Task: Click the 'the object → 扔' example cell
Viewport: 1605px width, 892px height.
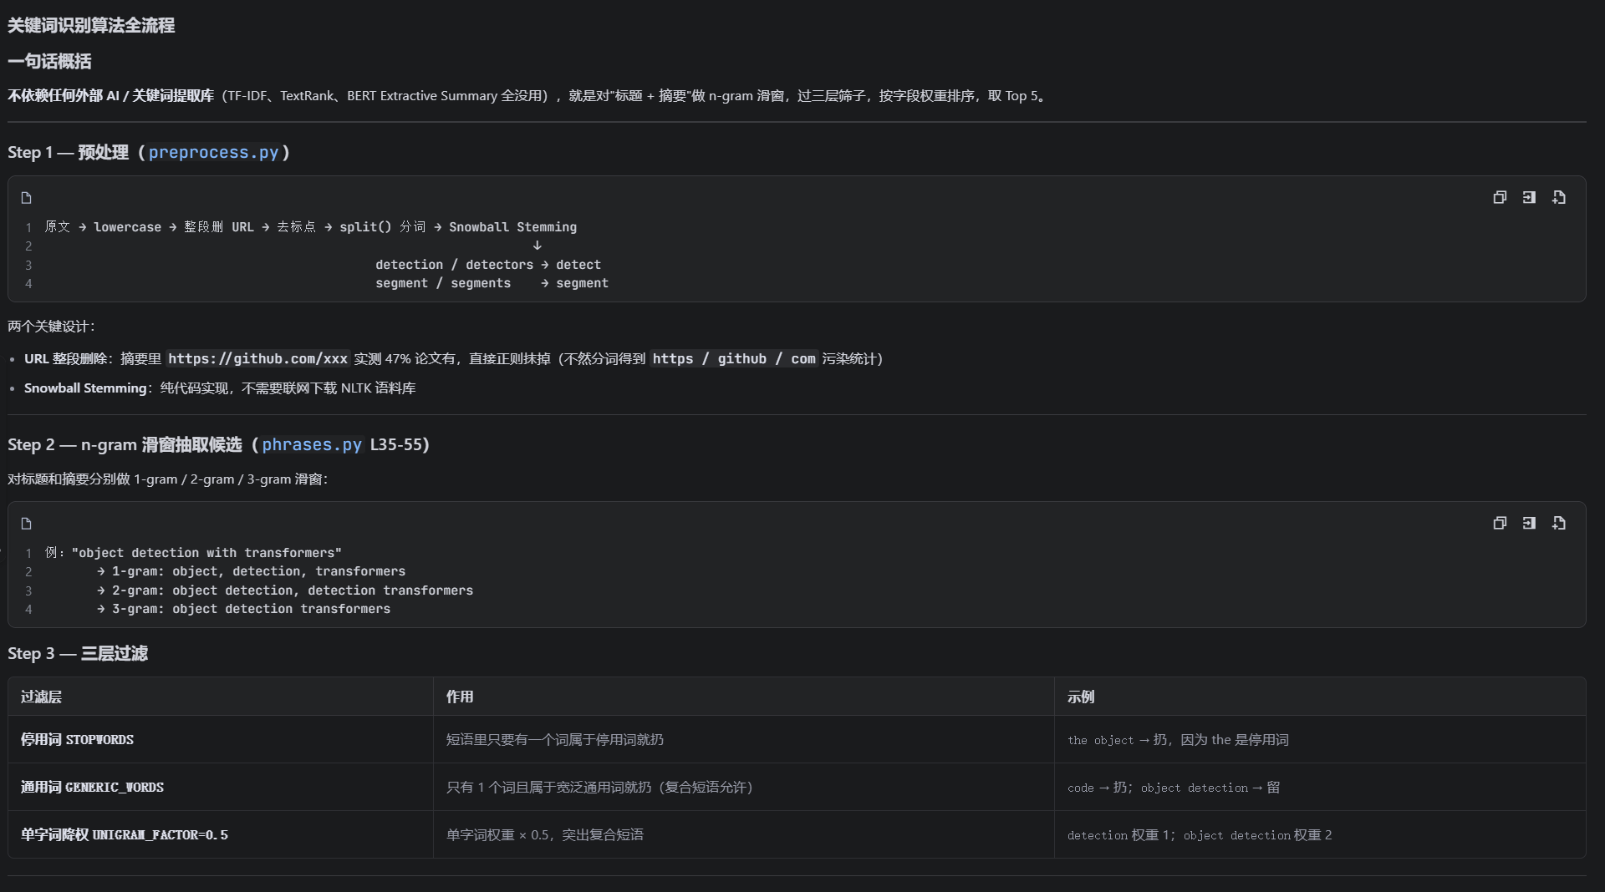Action: pyautogui.click(x=1320, y=739)
